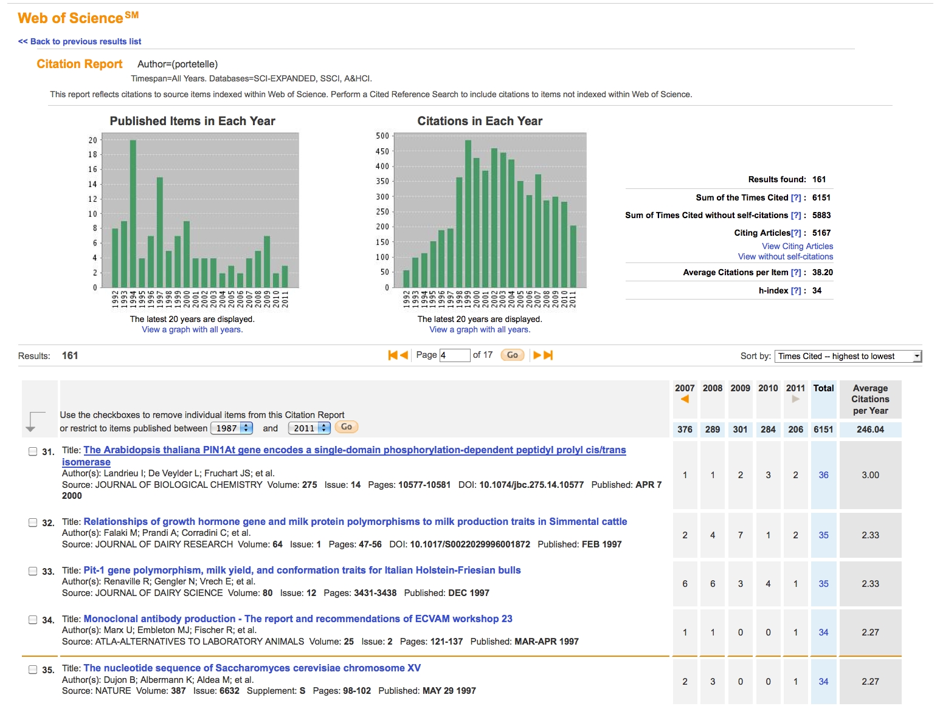Open [?] help next to Citing Articles
The width and height of the screenshot is (940, 706).
click(796, 233)
